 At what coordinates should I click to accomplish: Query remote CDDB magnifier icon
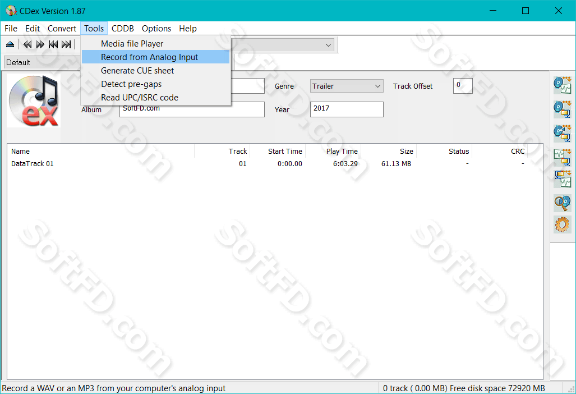pos(563,203)
